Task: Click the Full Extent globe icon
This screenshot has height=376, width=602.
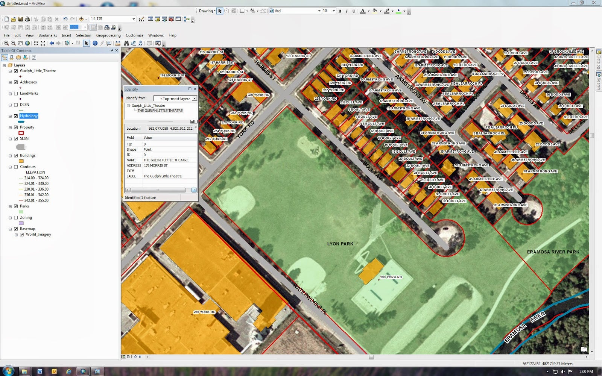Action: pos(27,43)
